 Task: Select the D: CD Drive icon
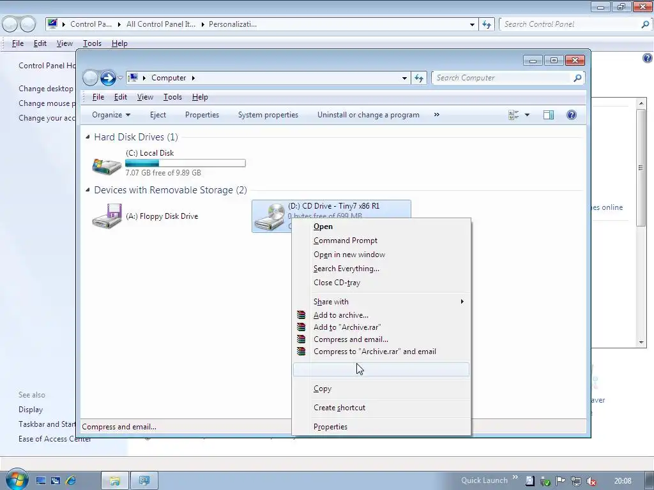tap(270, 217)
